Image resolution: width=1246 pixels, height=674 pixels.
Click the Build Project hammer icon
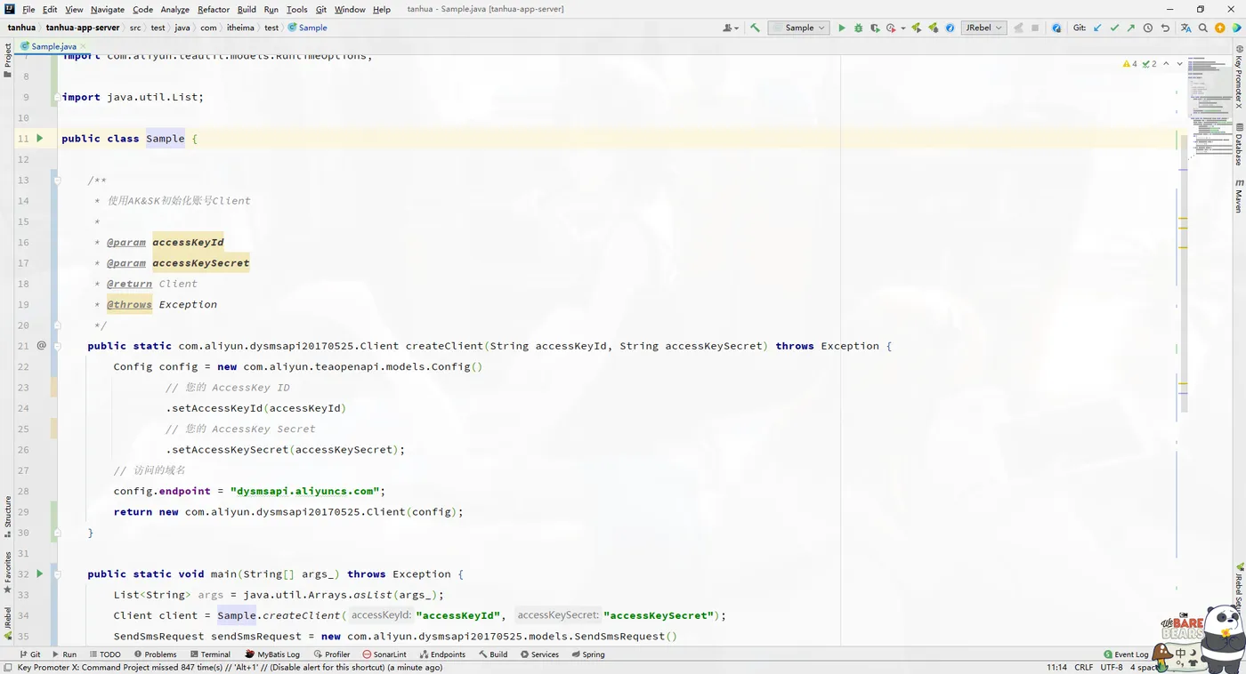(755, 28)
